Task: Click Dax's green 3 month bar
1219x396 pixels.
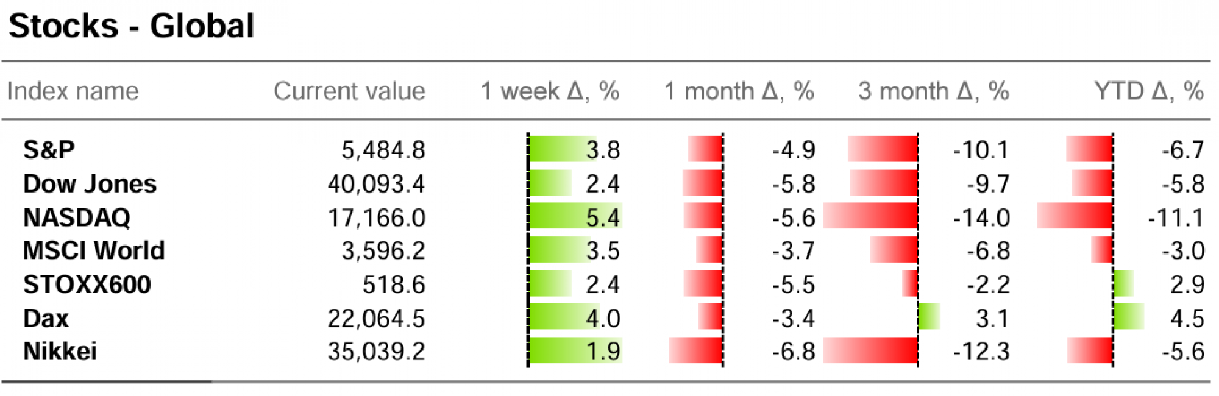Action: coord(929,317)
